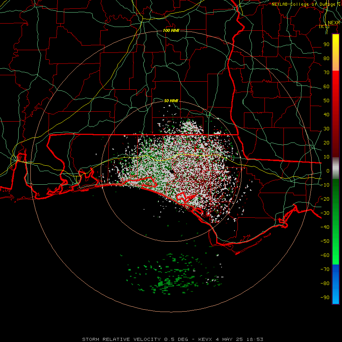Click the 40 value on the velocity scale
Viewport: 342px width, 342px height.
pyautogui.click(x=326, y=114)
